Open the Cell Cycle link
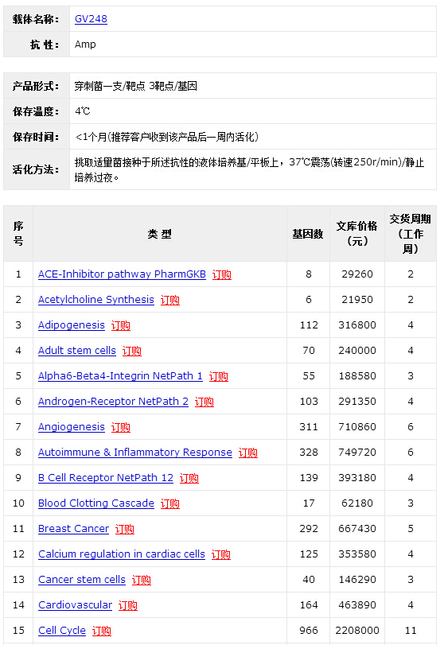The width and height of the screenshot is (444, 645). pyautogui.click(x=62, y=631)
